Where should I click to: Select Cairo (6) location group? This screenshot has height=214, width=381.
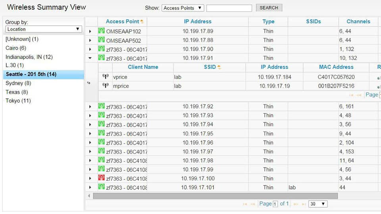16,48
